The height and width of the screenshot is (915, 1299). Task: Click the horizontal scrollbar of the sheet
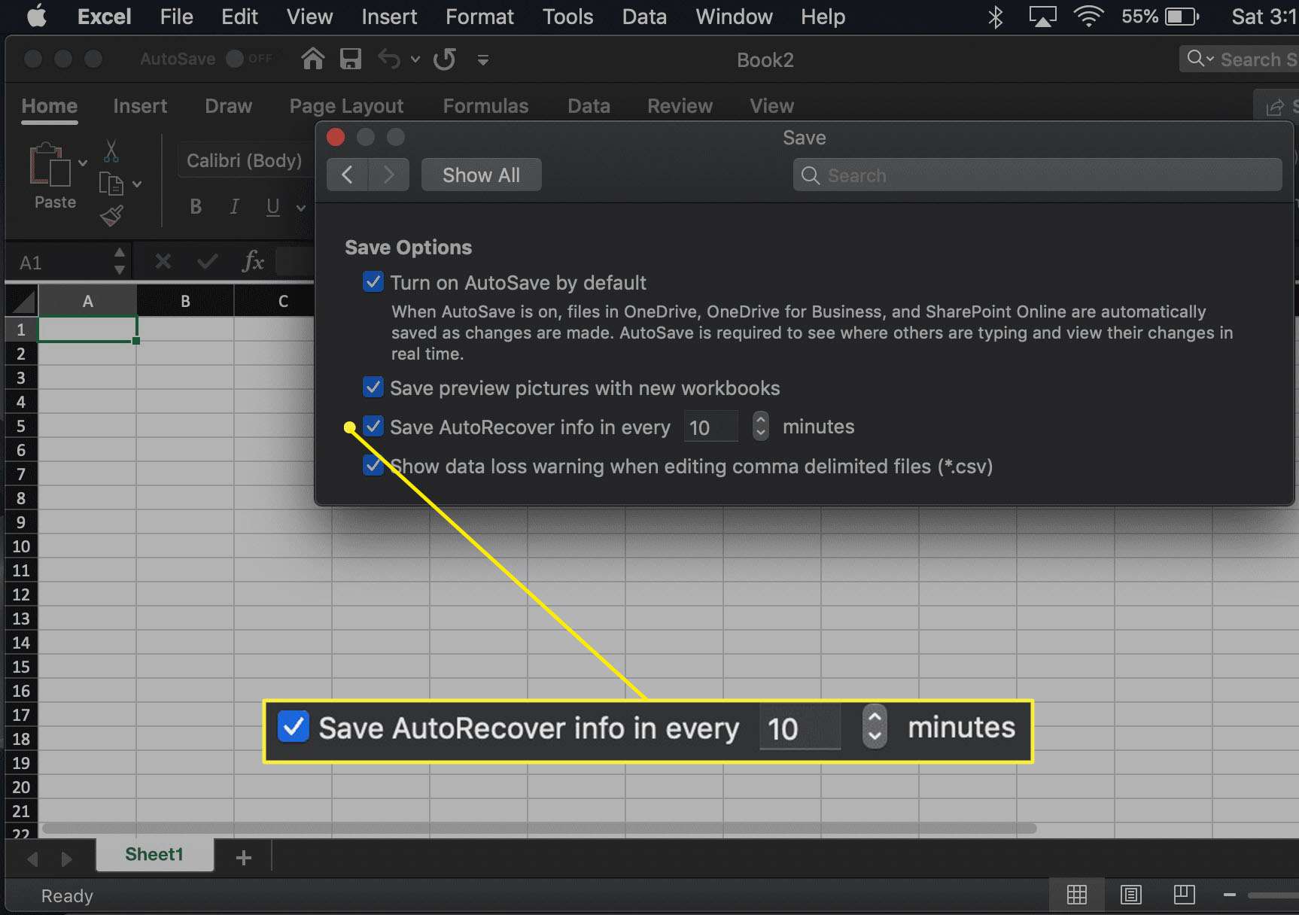539,828
